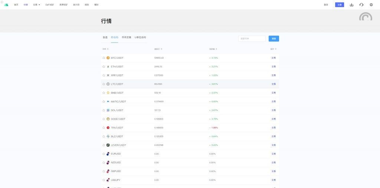Switch to the 自选 tab
This screenshot has width=380, height=188.
[x=105, y=37]
